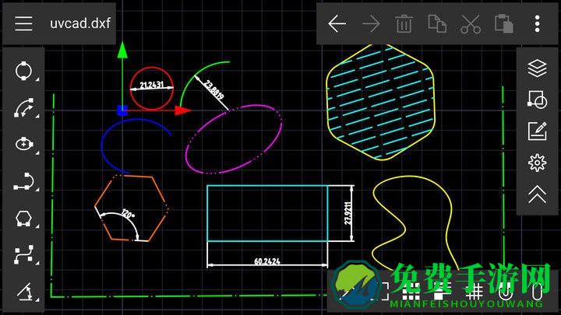Collapse the right toolbar with double chevron
The height and width of the screenshot is (315, 561).
[538, 194]
